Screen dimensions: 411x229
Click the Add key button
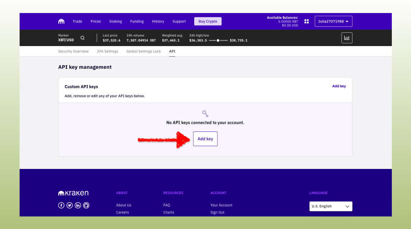(x=205, y=139)
